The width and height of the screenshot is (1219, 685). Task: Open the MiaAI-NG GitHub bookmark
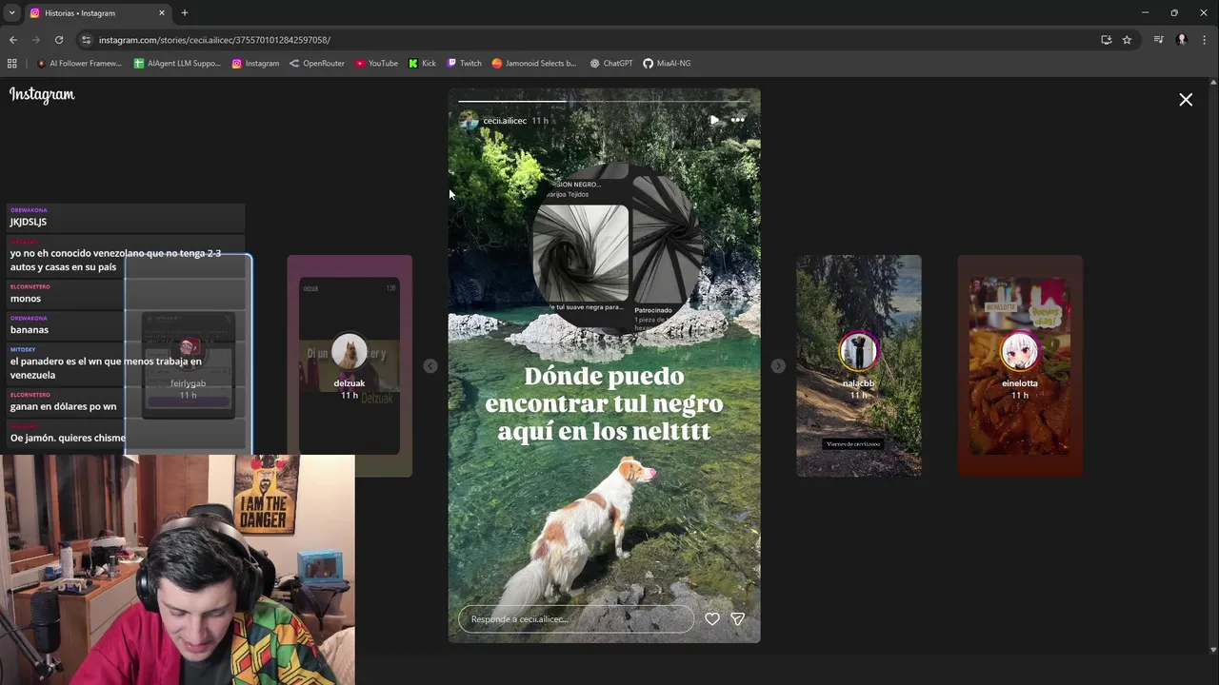pos(667,64)
